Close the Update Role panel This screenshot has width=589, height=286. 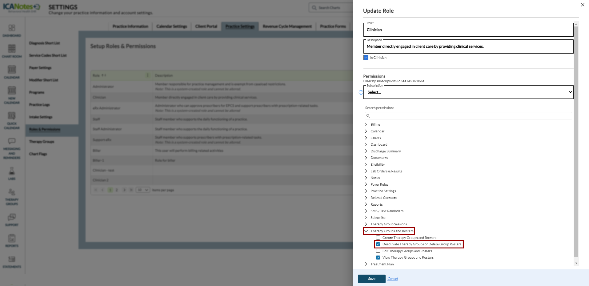[582, 5]
